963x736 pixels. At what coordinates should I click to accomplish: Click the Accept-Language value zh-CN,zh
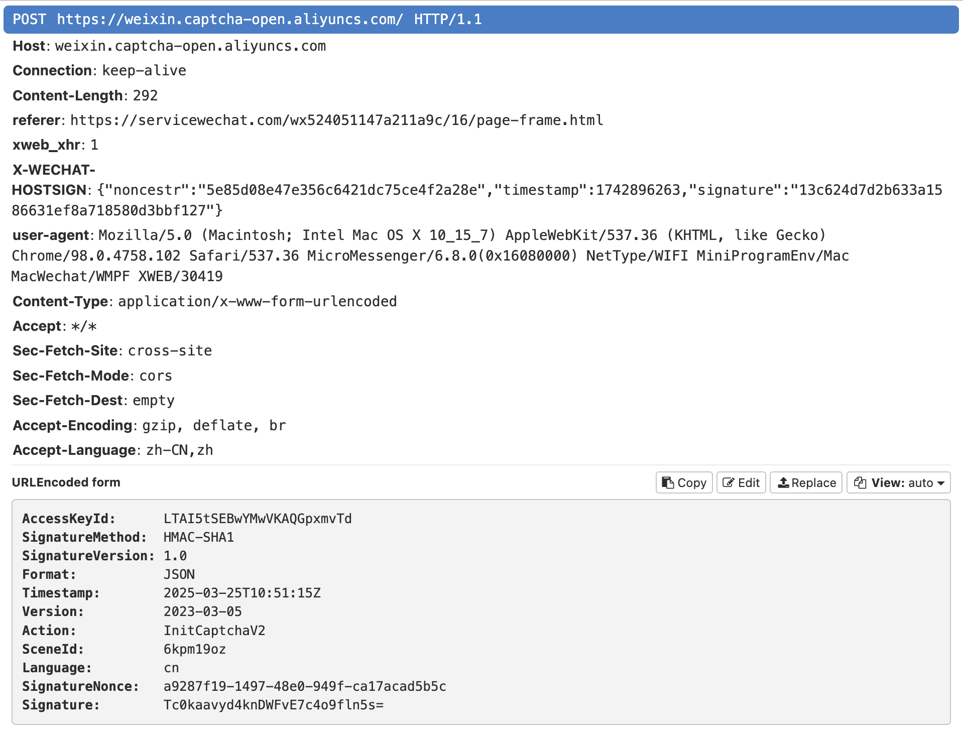[179, 450]
